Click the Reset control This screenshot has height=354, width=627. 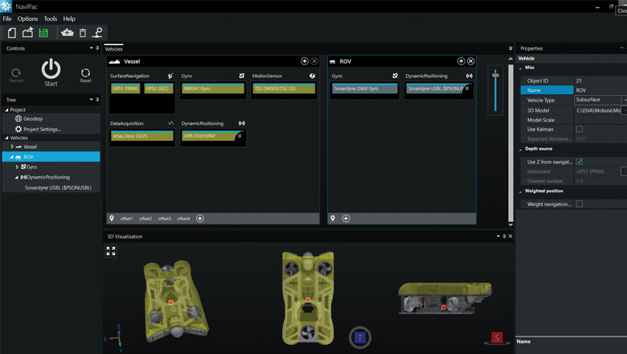[85, 75]
